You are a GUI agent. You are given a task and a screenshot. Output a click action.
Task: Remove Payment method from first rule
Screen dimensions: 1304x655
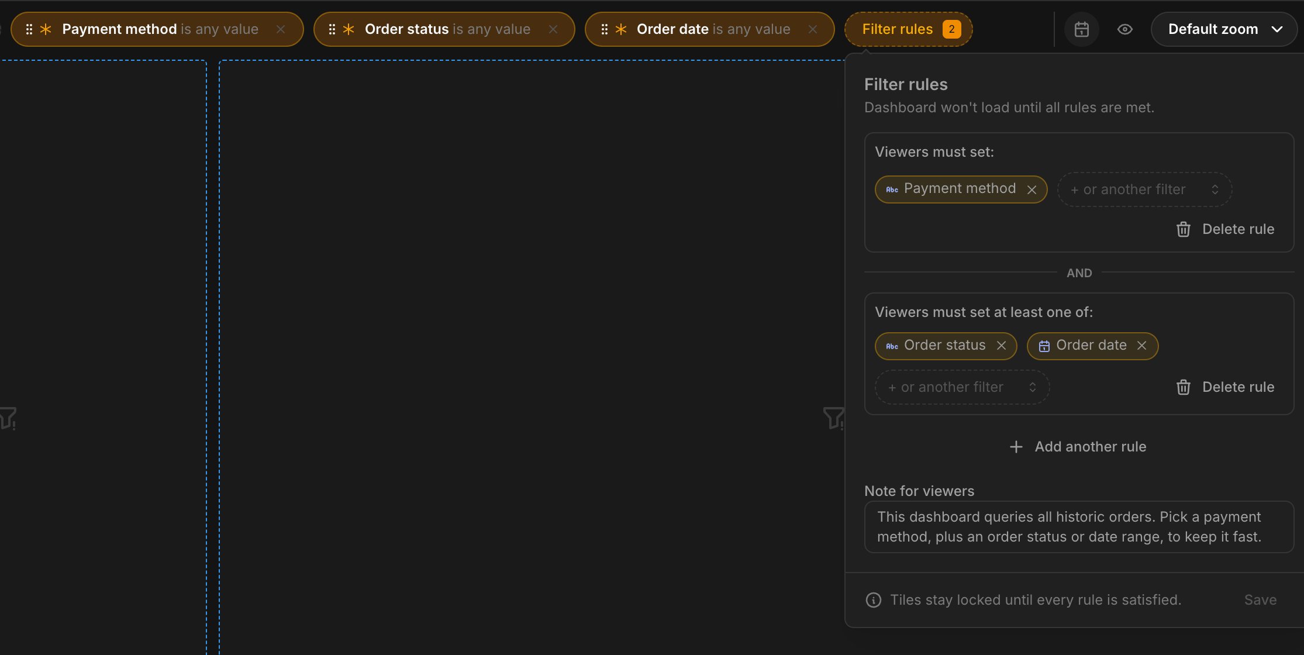tap(1032, 190)
